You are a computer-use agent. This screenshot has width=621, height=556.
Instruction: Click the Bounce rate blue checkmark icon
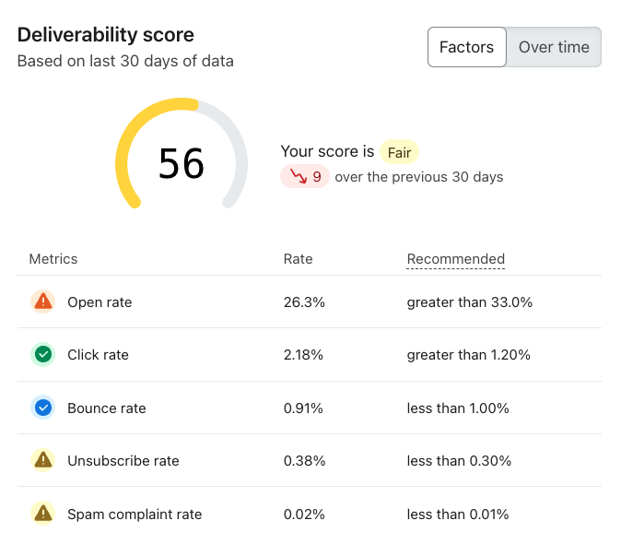pyautogui.click(x=42, y=408)
